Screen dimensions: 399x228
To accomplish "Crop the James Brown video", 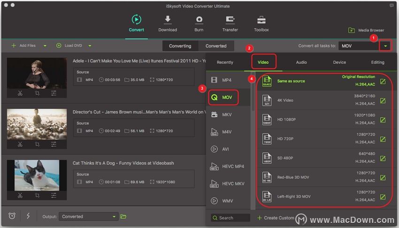I will [37, 144].
